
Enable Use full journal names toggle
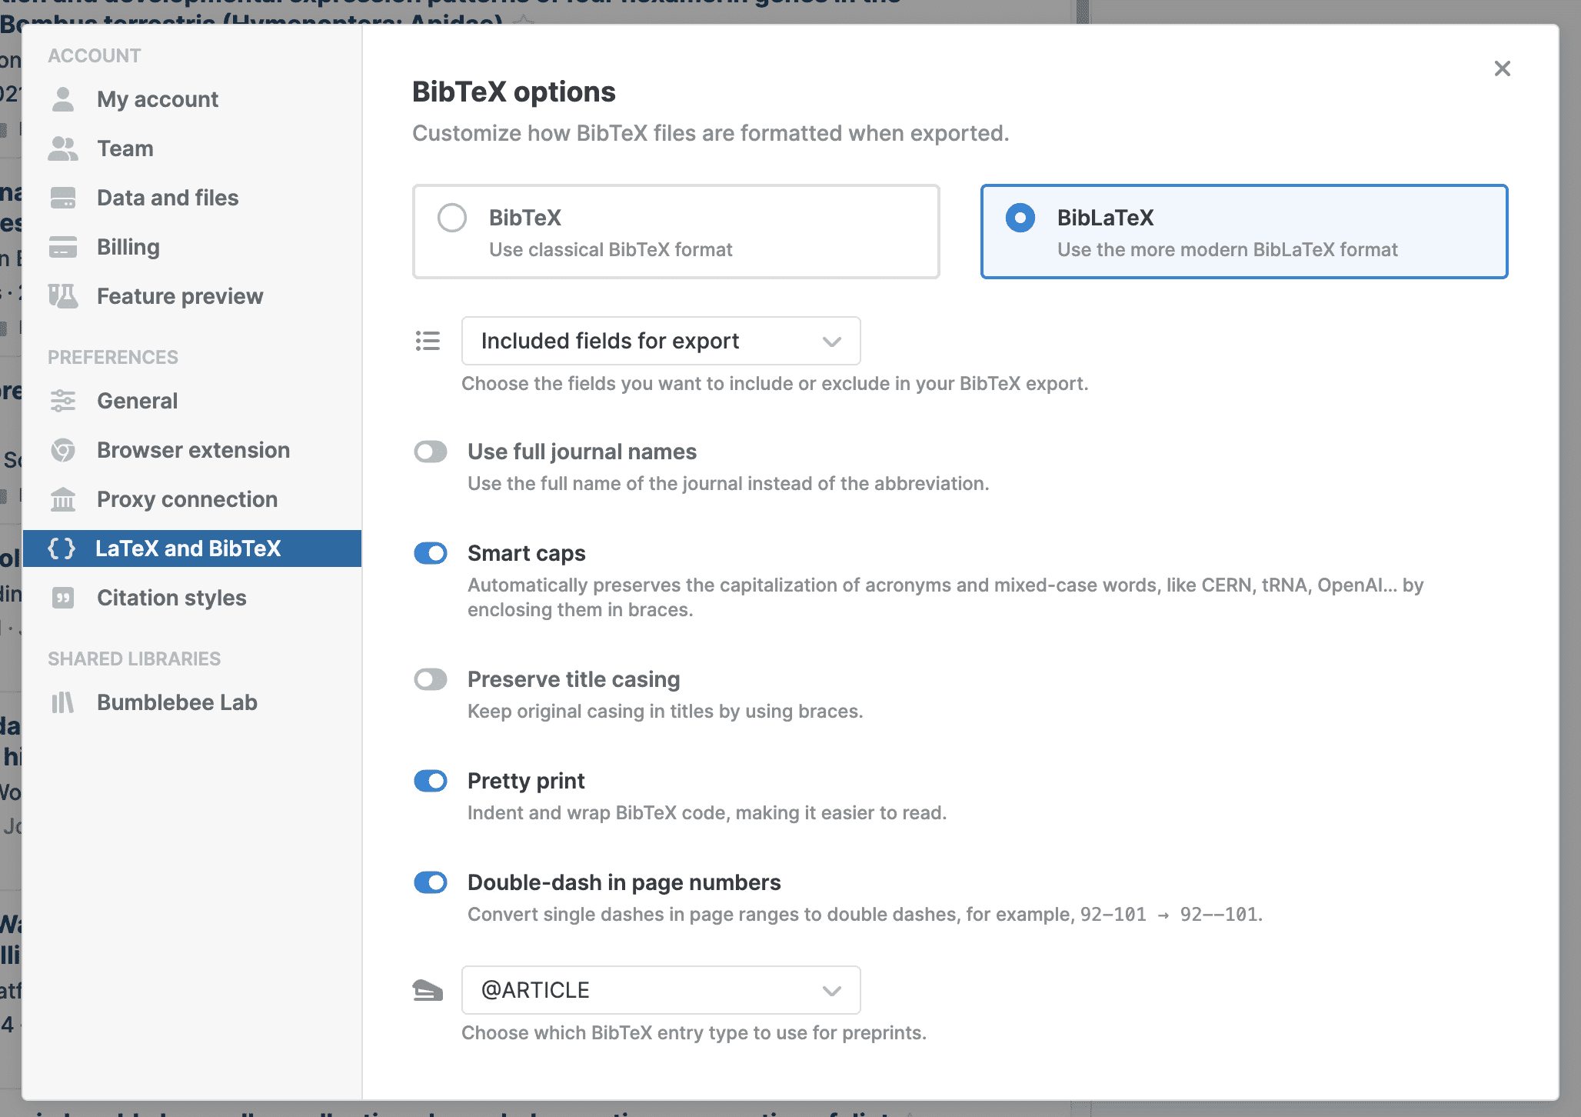[x=431, y=452]
